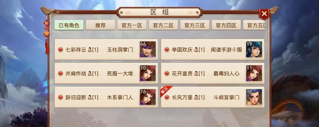Viewport: 319px width, 127px height.
Task: Select the 官方二区 tab
Action: pos(163,25)
